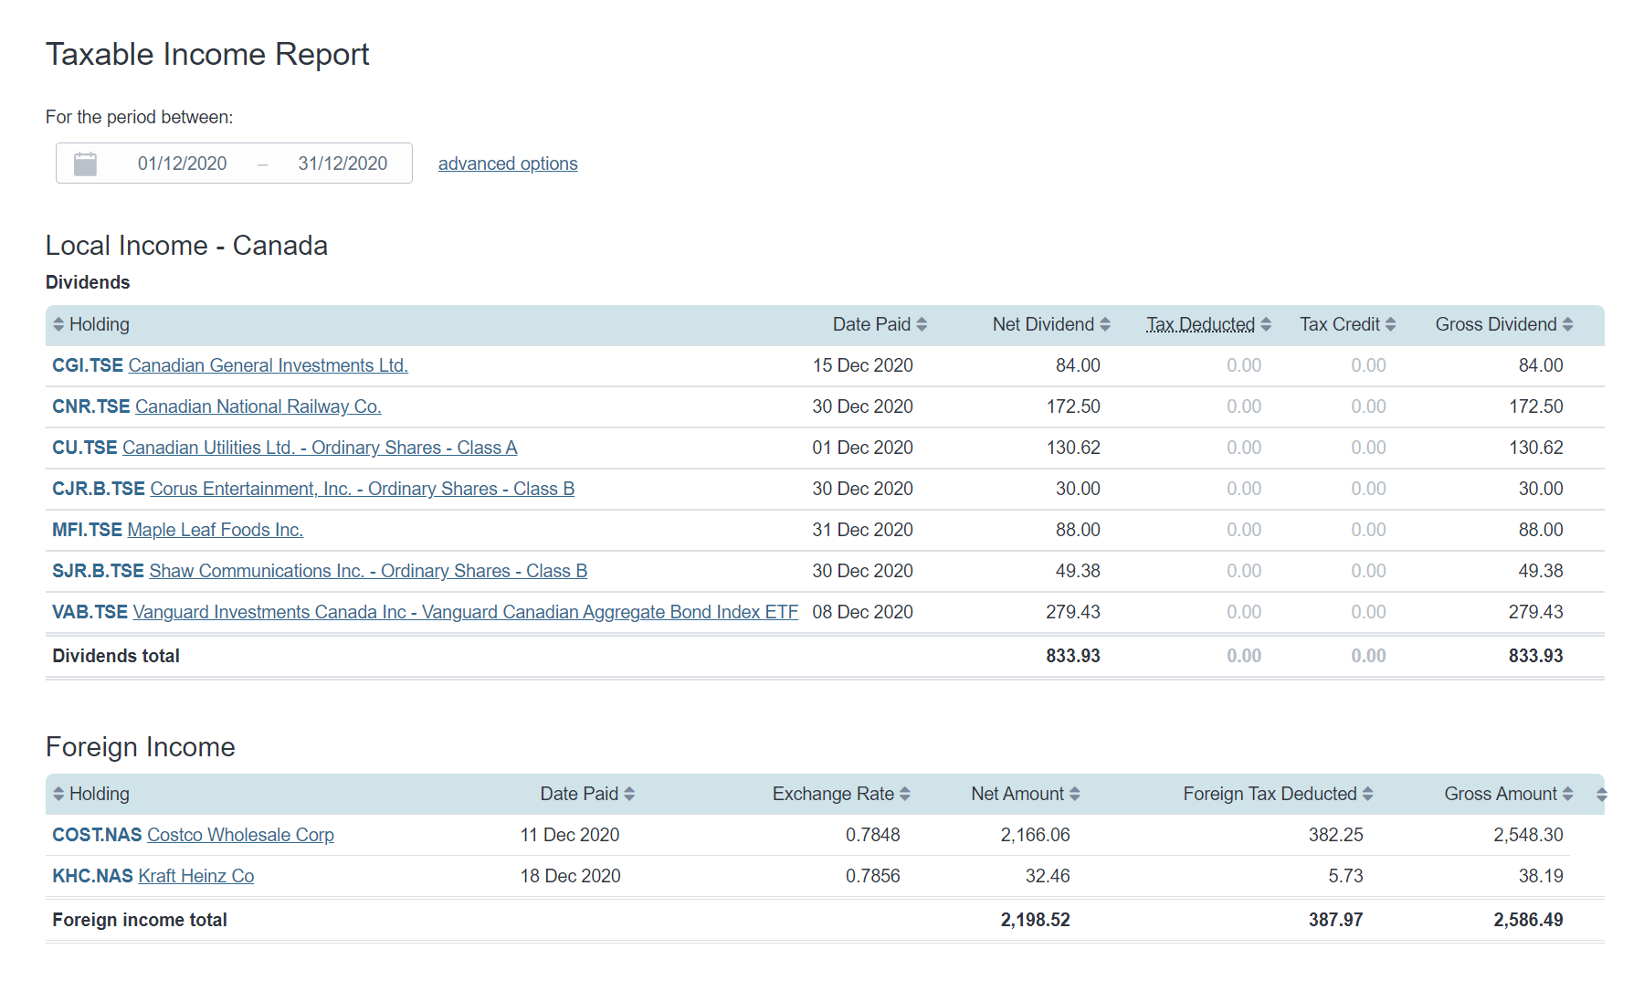
Task: Open Corus Entertainment Class B holding
Action: pyautogui.click(x=363, y=489)
